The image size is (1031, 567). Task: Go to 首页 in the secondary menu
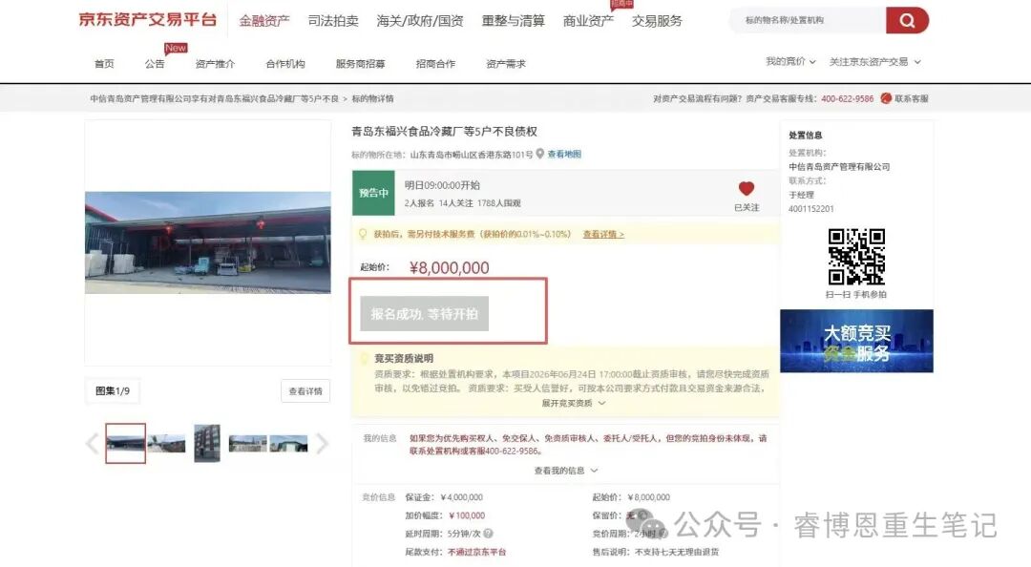click(x=104, y=64)
